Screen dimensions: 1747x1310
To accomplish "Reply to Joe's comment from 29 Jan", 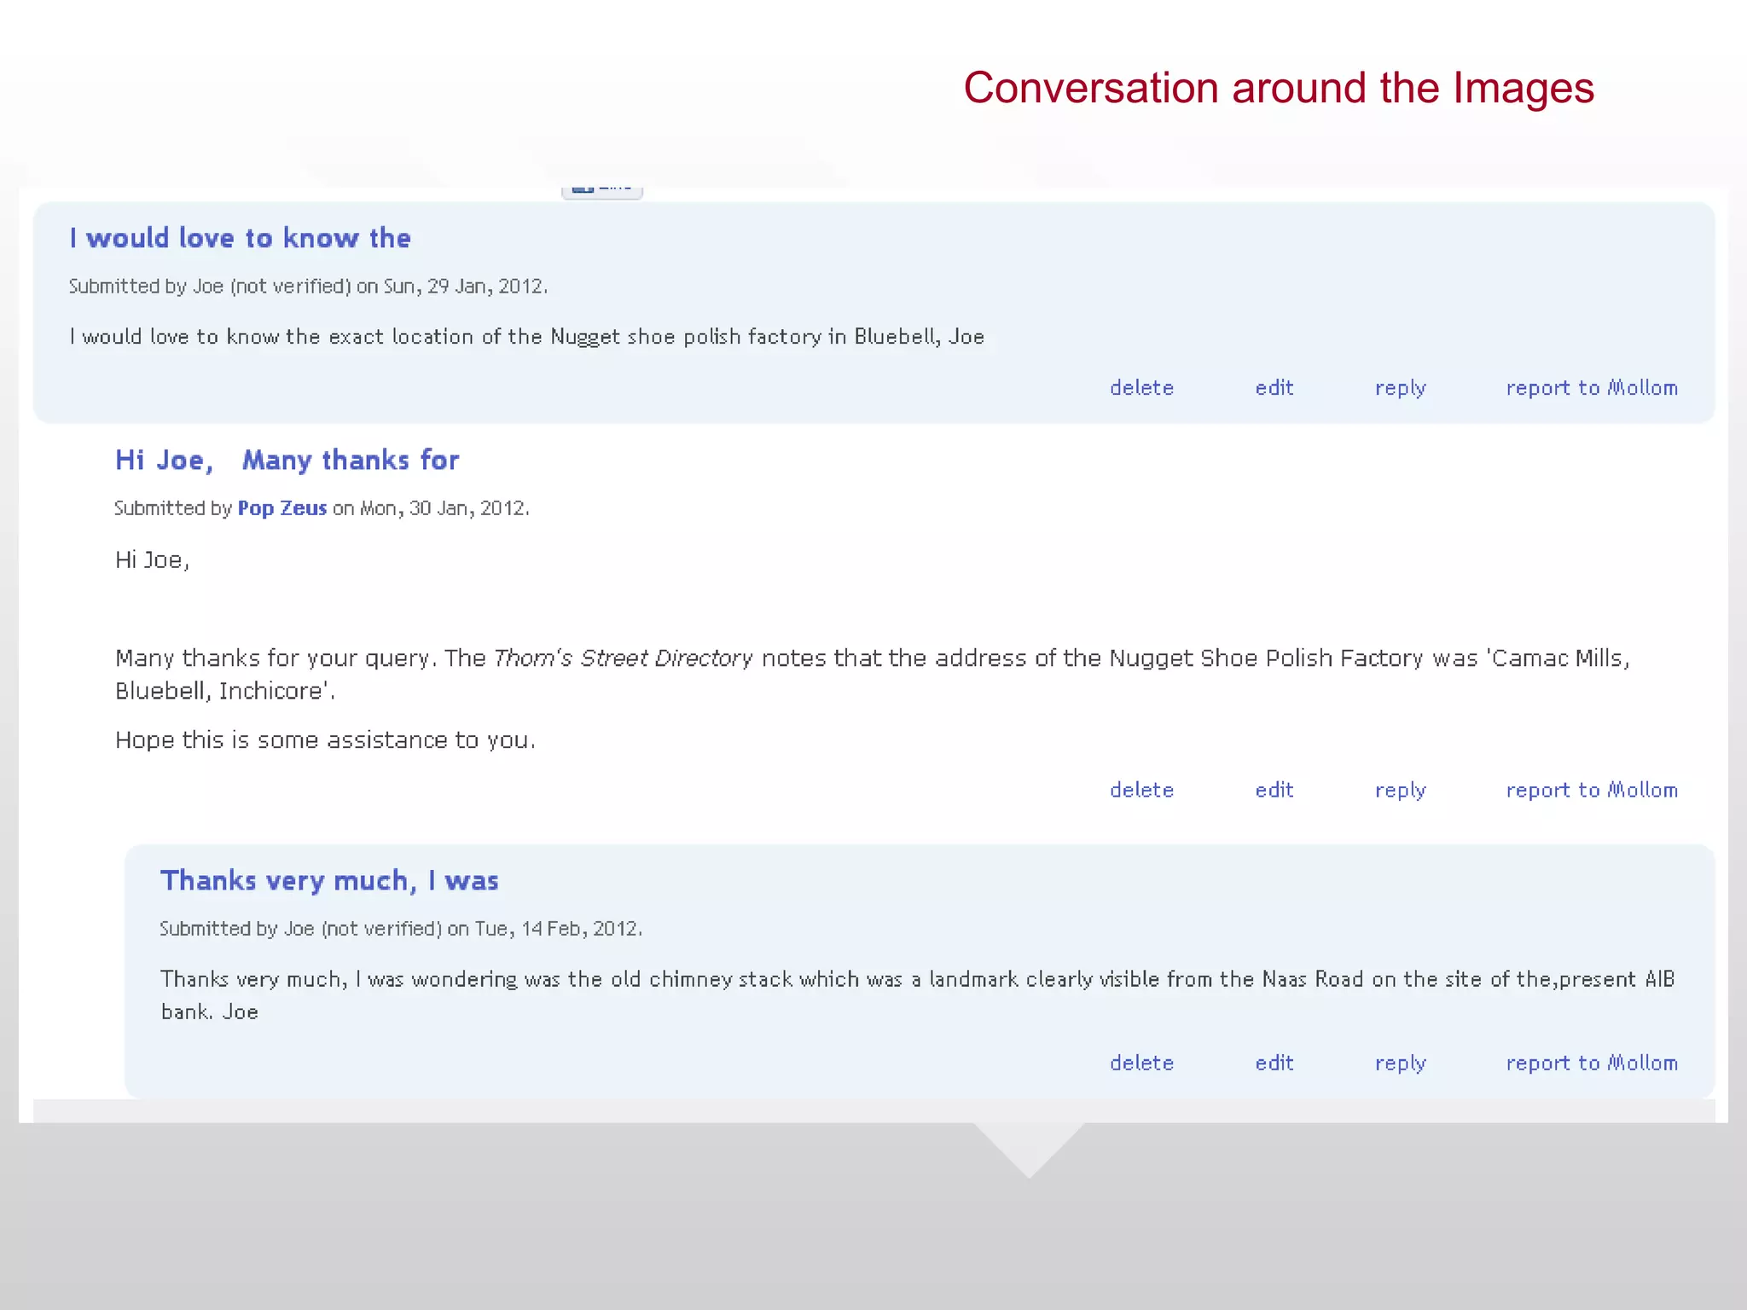I will coord(1400,389).
